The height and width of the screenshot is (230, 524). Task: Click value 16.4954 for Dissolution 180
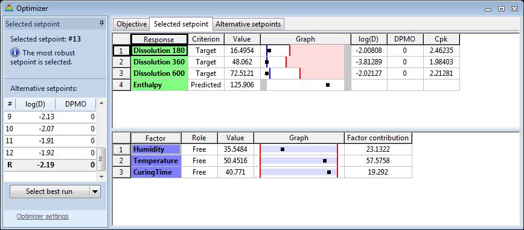click(x=242, y=51)
